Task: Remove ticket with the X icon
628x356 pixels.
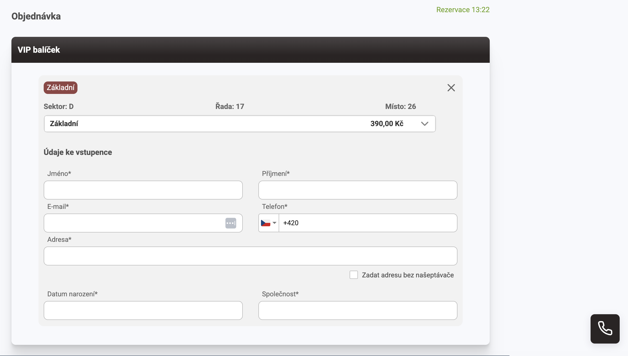Action: pyautogui.click(x=451, y=88)
